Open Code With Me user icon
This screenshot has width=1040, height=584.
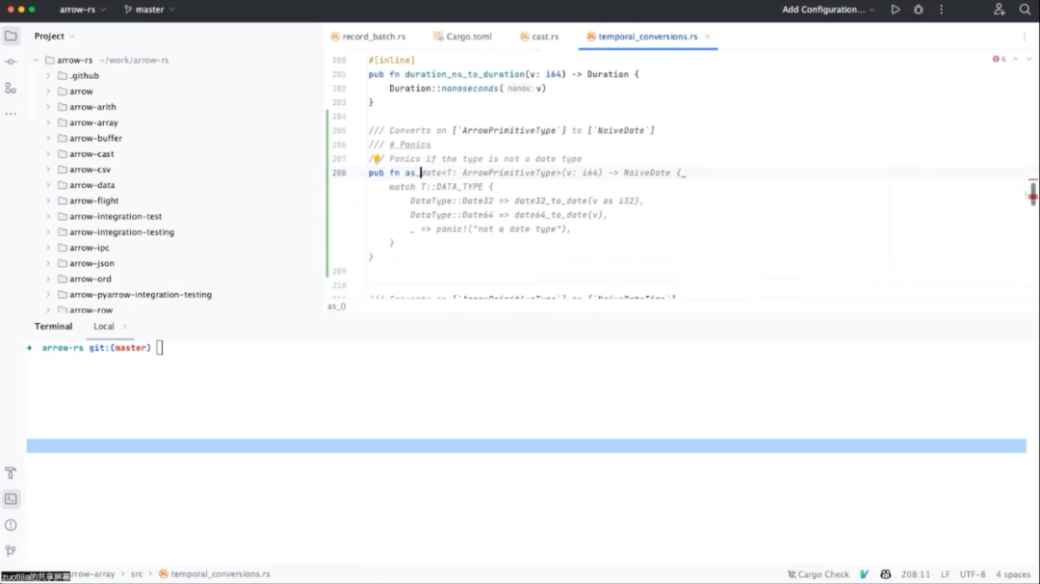tap(999, 10)
